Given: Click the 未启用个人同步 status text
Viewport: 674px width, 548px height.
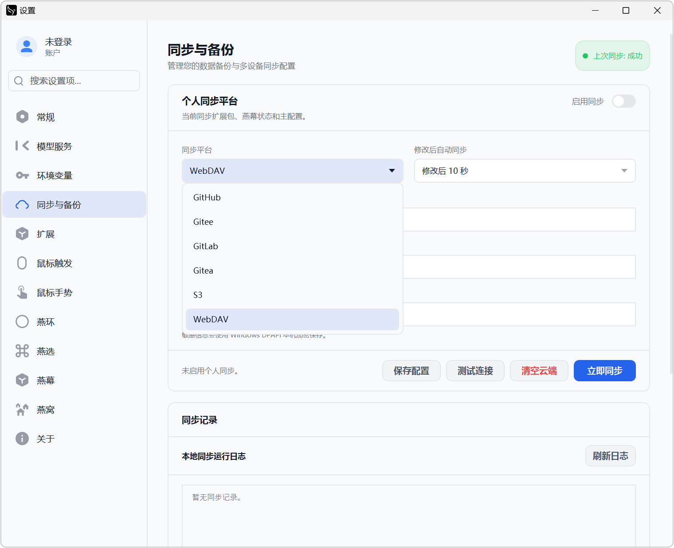Looking at the screenshot, I should point(211,371).
